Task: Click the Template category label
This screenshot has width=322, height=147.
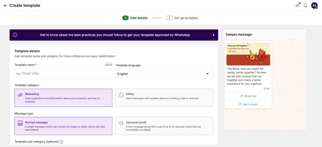Action: (x=27, y=85)
